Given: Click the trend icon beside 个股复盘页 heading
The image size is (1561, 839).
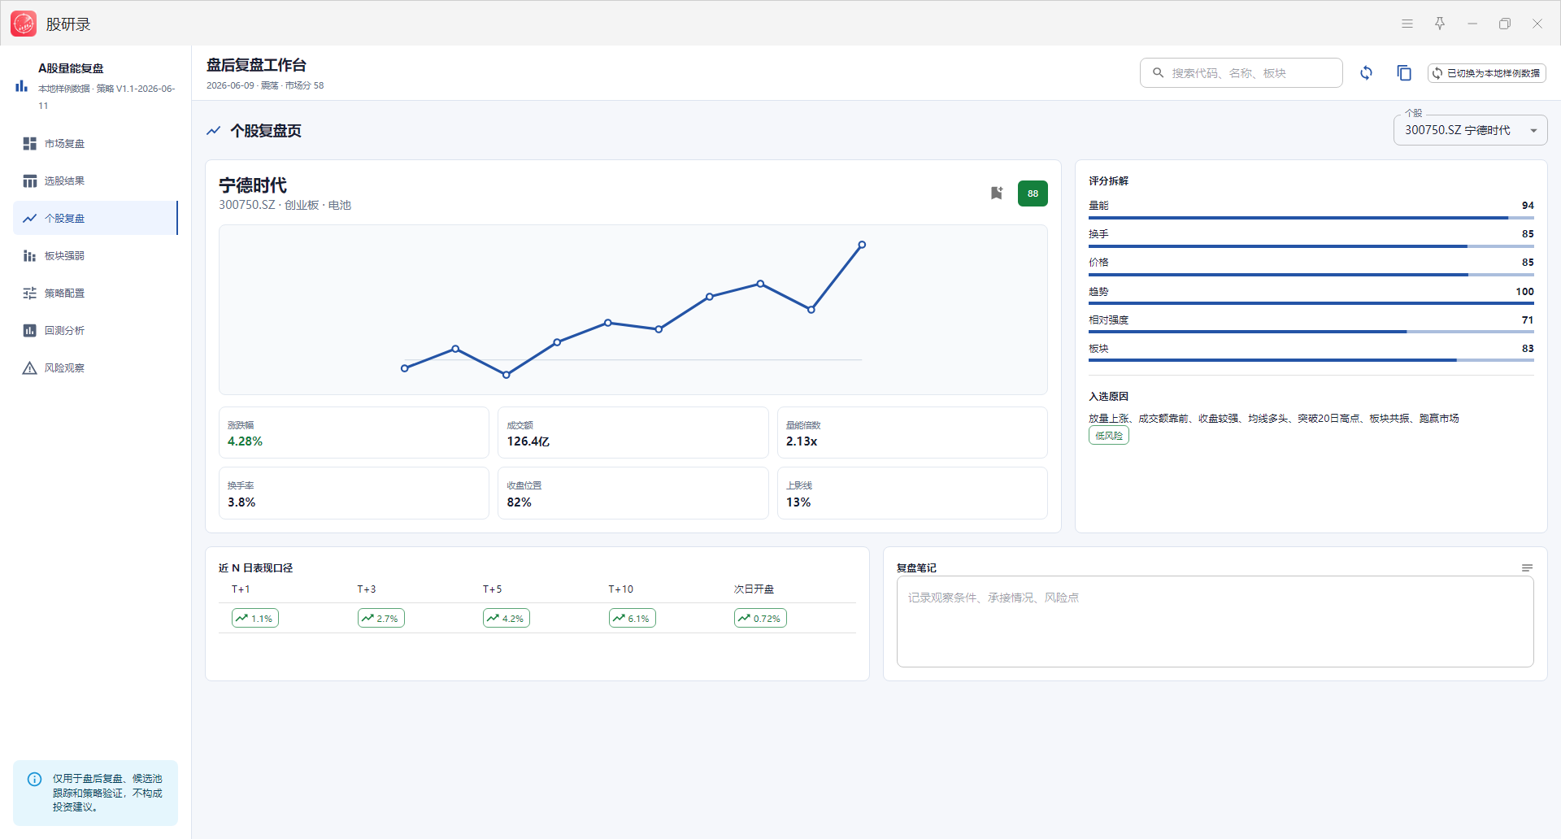Looking at the screenshot, I should pos(214,131).
